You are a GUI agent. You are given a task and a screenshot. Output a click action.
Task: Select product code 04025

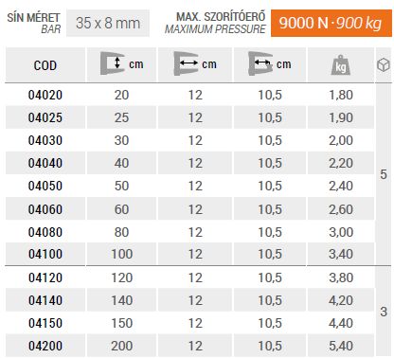(x=45, y=117)
